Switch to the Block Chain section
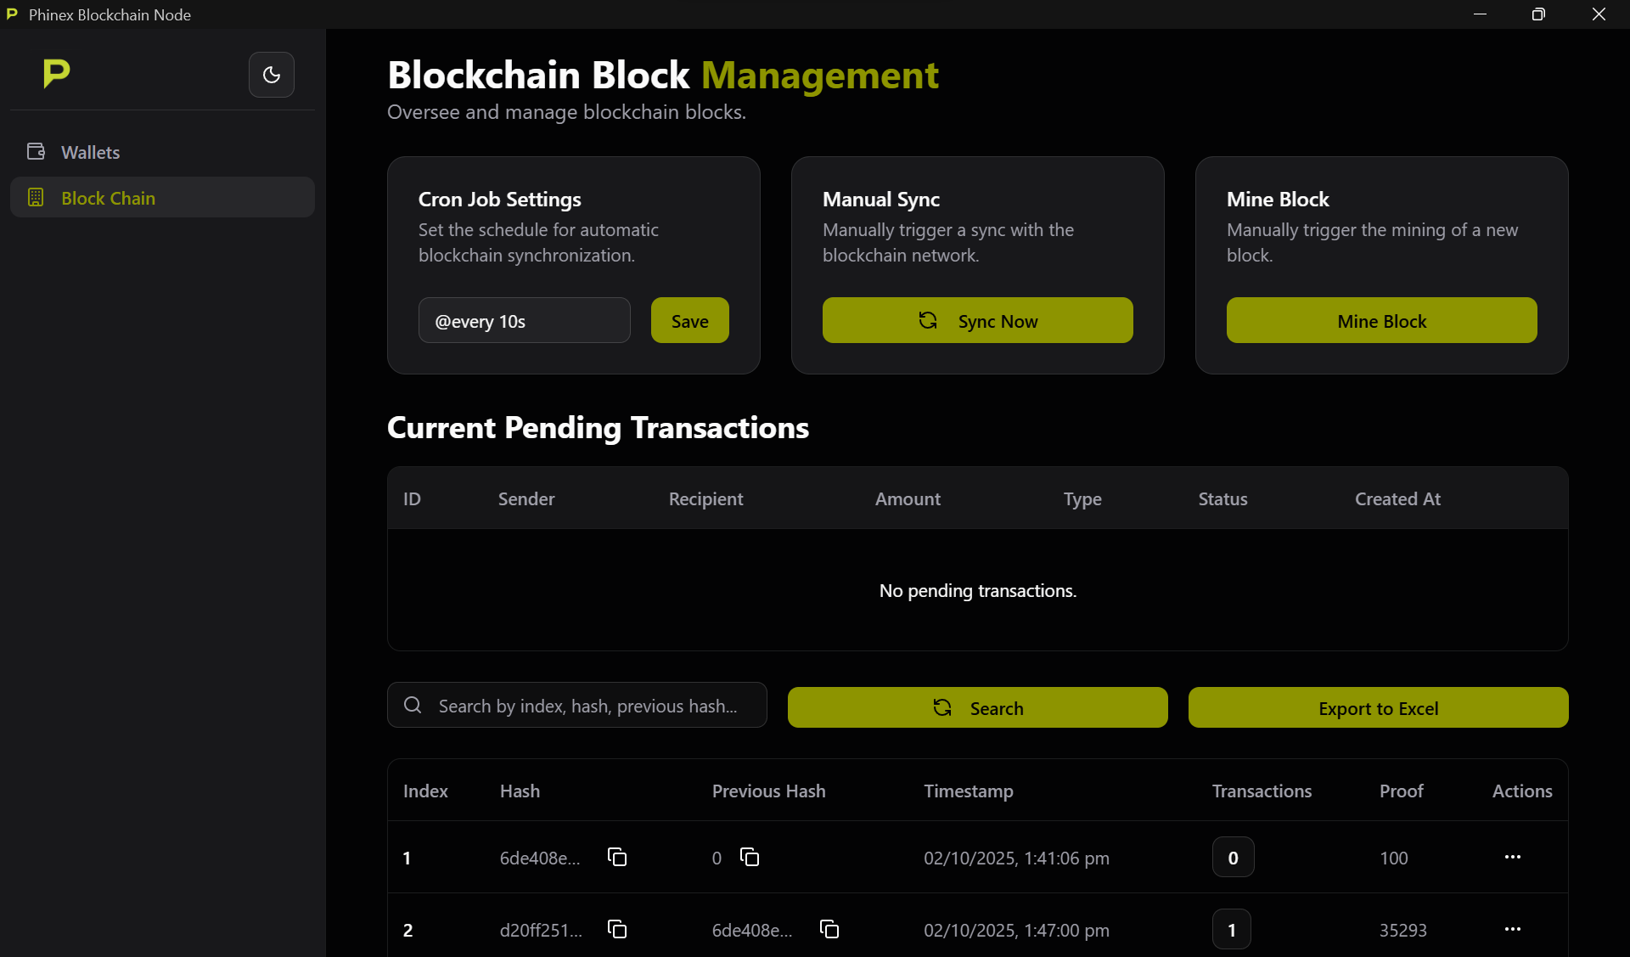 point(108,197)
